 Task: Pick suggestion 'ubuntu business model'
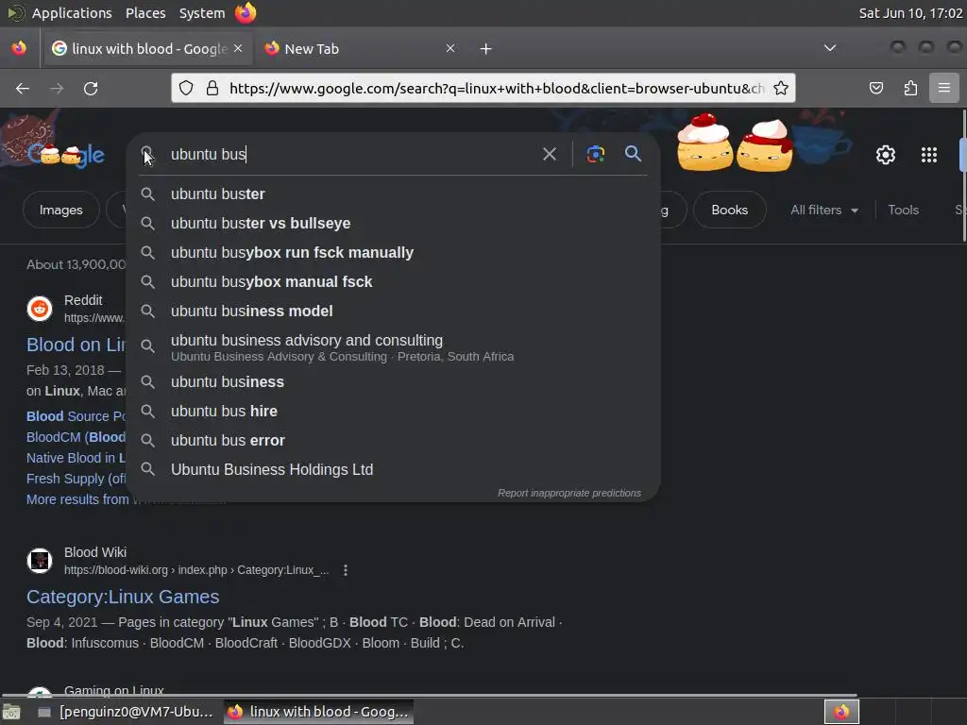click(x=394, y=312)
